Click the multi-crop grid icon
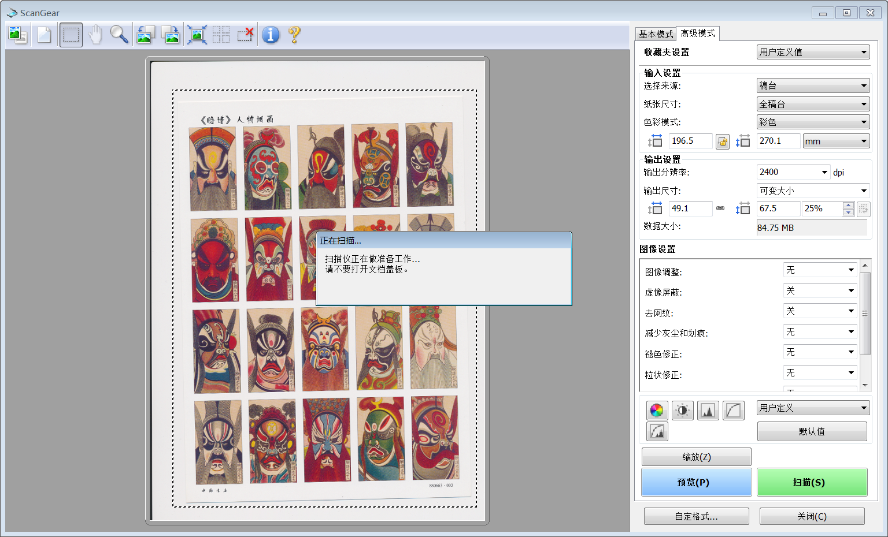Image resolution: width=888 pixels, height=537 pixels. 221,35
